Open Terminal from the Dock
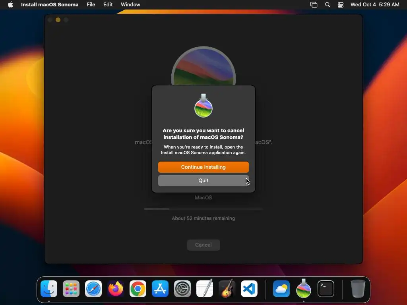 pyautogui.click(x=326, y=289)
